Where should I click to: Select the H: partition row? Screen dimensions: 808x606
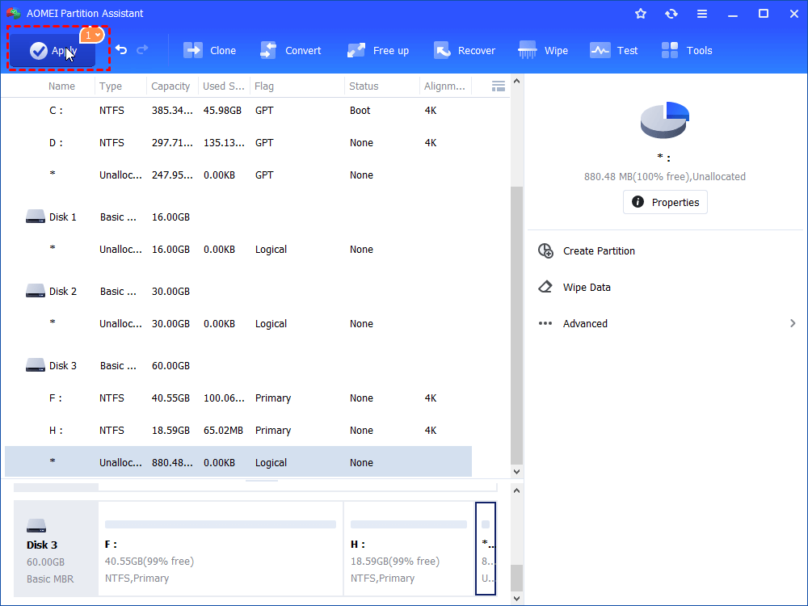(238, 431)
